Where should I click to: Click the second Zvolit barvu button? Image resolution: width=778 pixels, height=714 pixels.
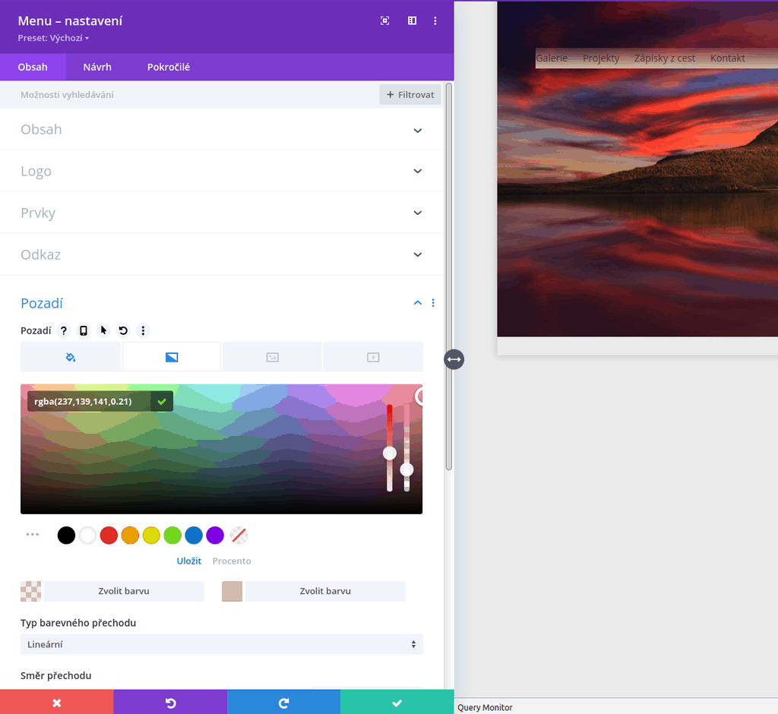pyautogui.click(x=325, y=591)
